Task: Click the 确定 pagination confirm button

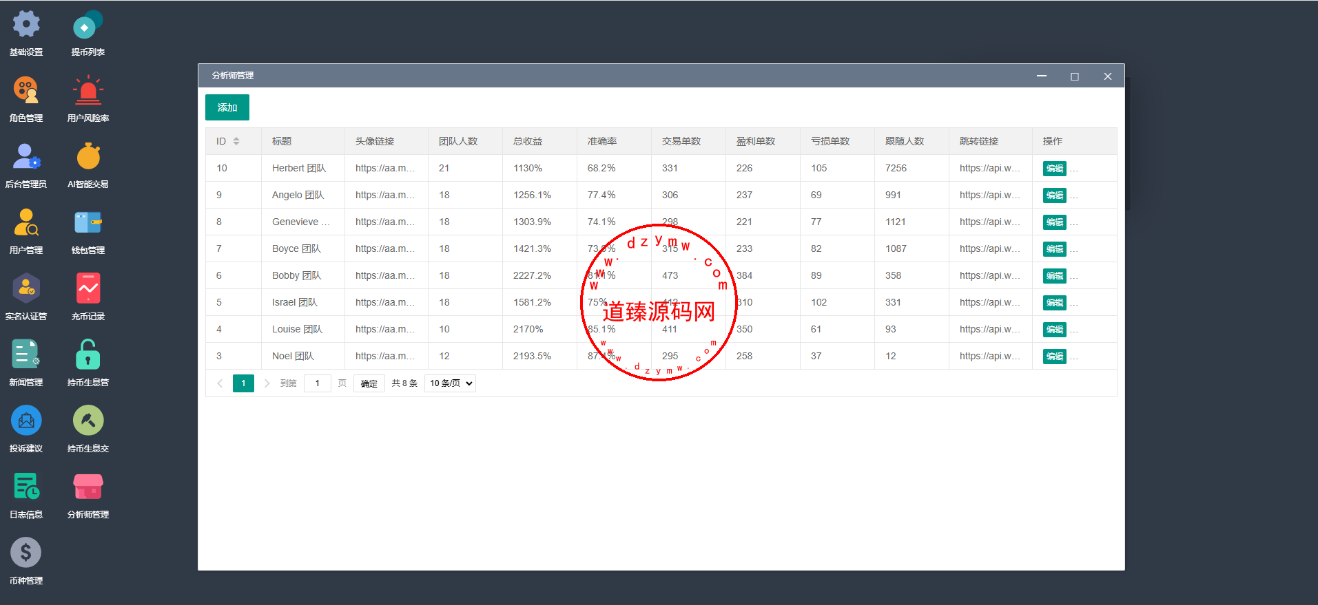Action: coord(369,383)
